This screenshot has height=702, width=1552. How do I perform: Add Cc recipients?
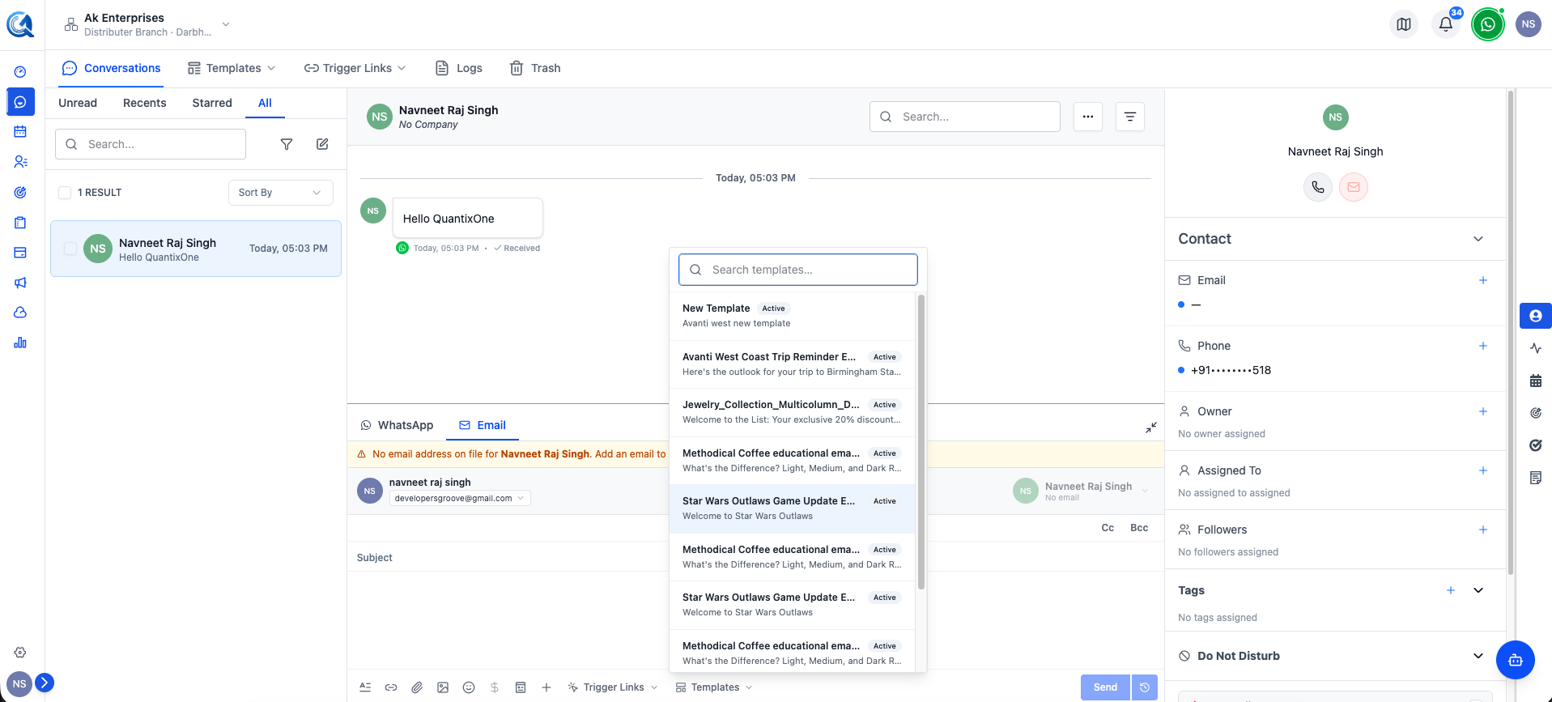tap(1108, 528)
